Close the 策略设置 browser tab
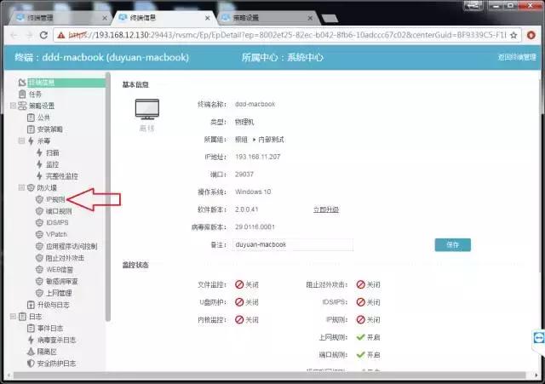Image resolution: width=545 pixels, height=384 pixels. (310, 18)
